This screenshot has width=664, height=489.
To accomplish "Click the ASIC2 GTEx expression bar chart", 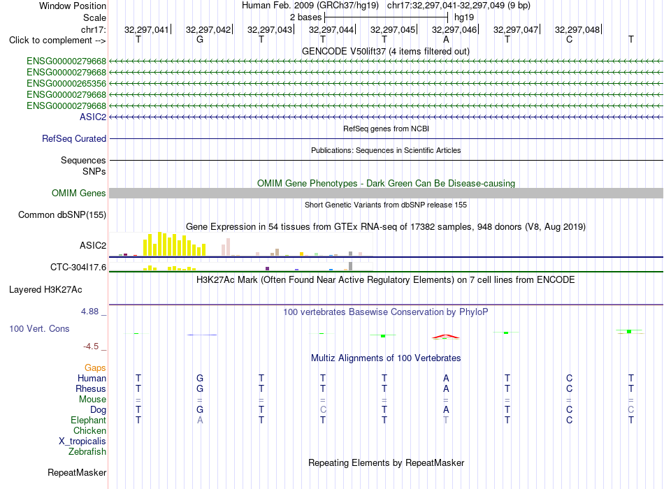I will 241,245.
